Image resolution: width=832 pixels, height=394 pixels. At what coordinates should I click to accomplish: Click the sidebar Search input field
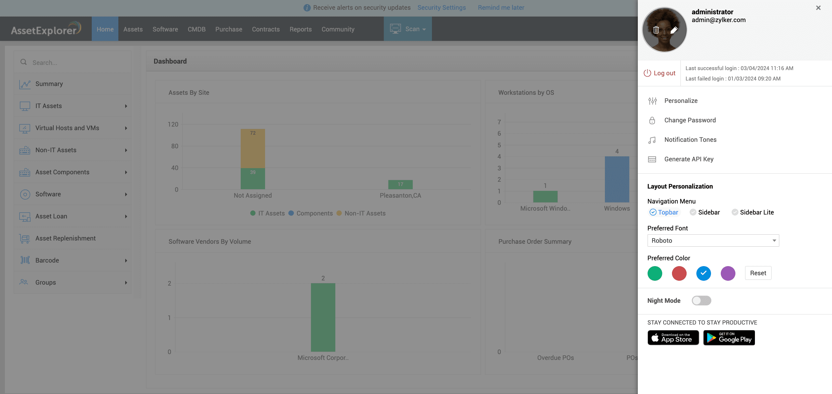click(78, 62)
